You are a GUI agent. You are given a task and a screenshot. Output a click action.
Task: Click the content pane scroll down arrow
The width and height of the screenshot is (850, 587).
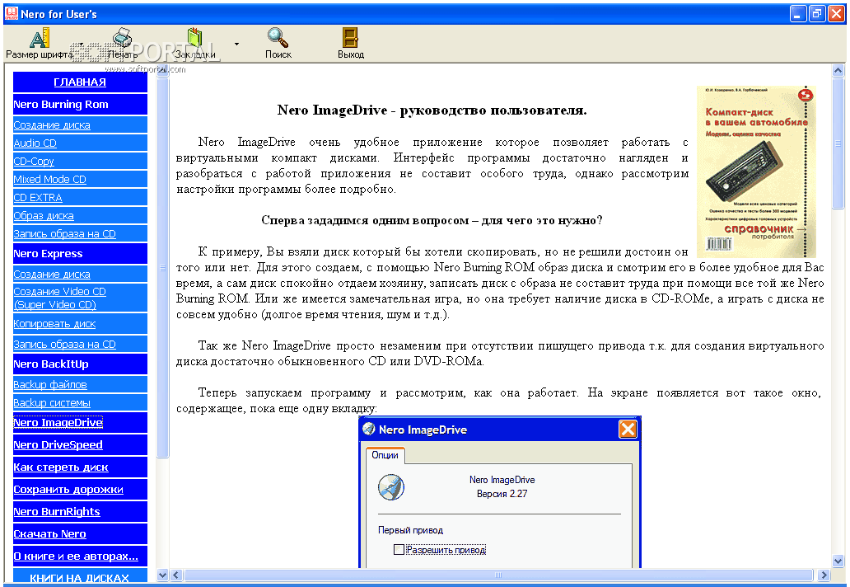(838, 561)
